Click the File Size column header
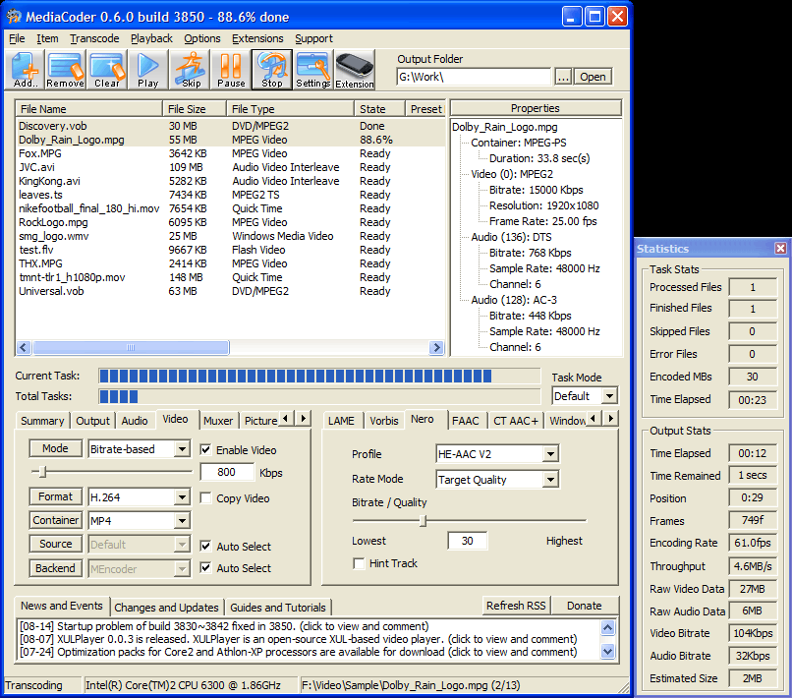Viewport: 792px width, 698px height. [194, 109]
